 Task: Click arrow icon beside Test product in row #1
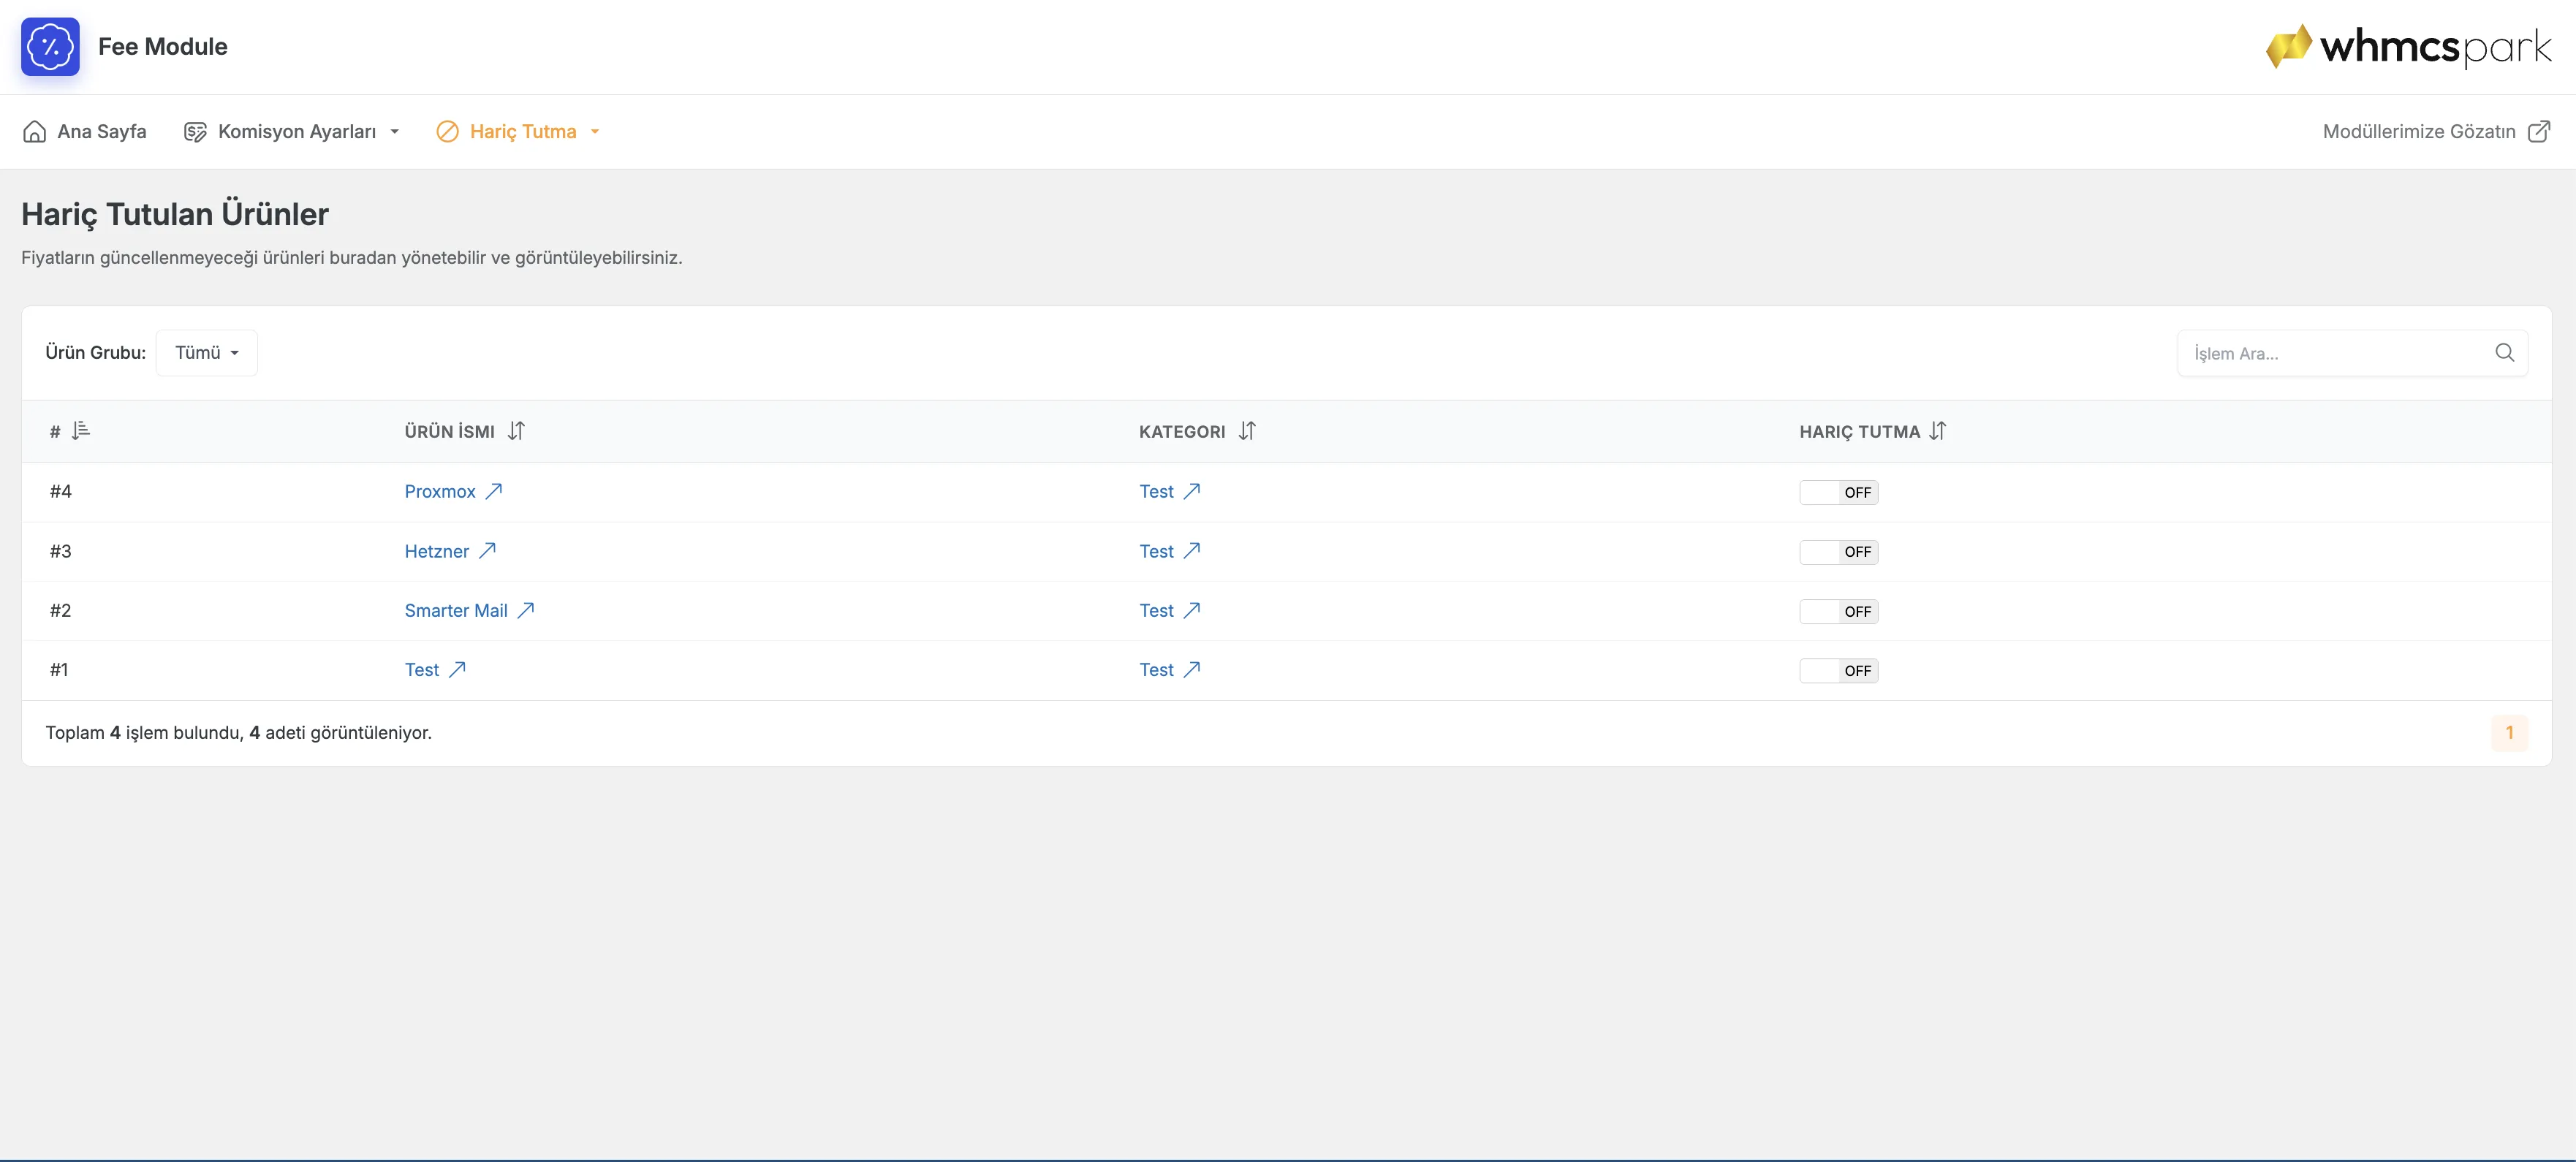457,669
